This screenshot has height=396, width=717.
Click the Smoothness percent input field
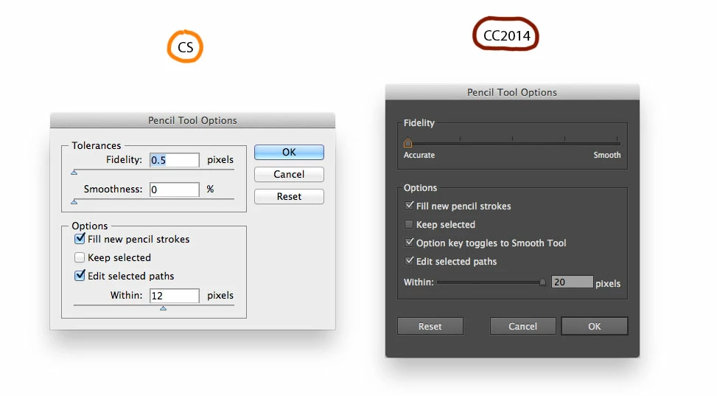pyautogui.click(x=174, y=190)
